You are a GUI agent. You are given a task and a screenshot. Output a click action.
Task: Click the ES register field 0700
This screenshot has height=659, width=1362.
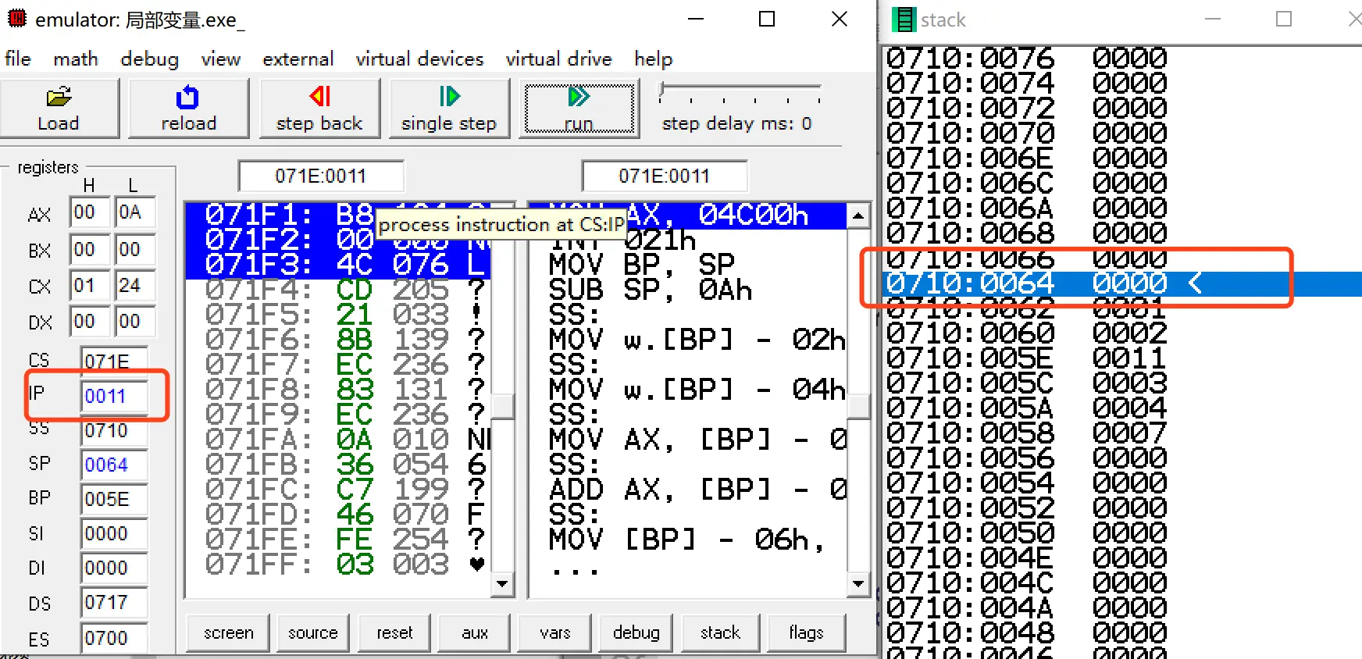click(113, 638)
